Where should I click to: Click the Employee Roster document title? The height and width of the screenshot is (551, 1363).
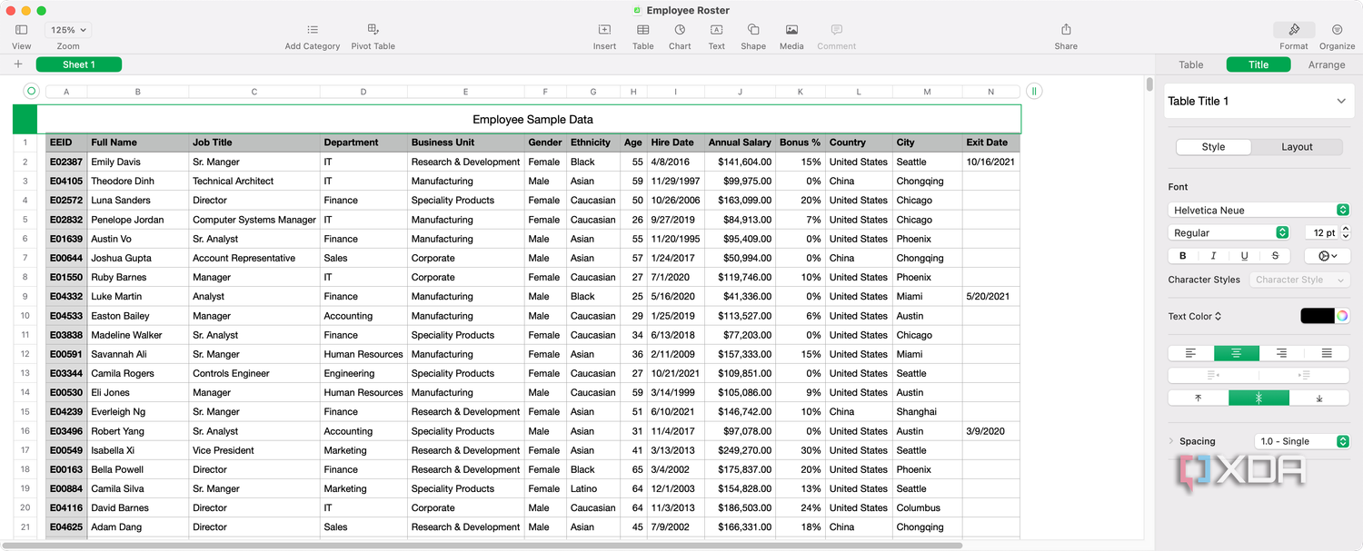[689, 10]
